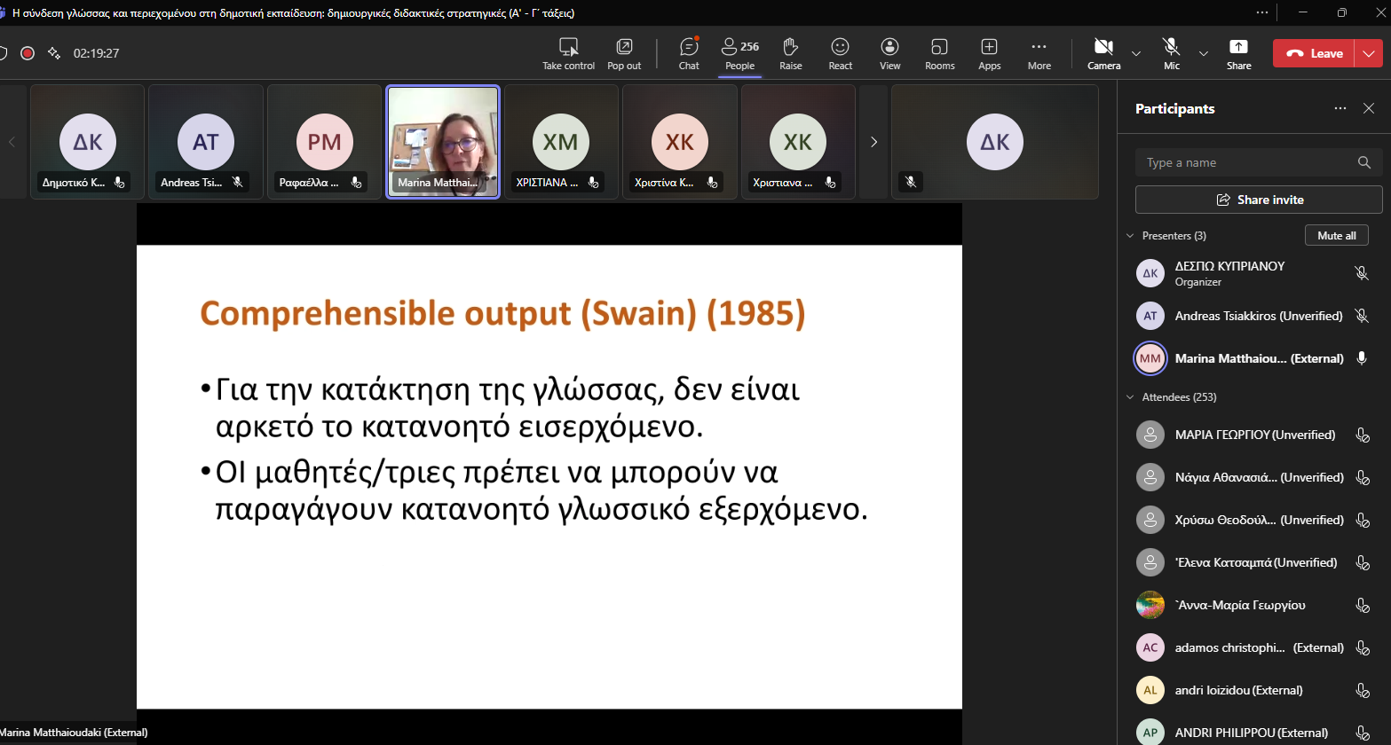Open the Apps icon
Viewport: 1391px width, 745px height.
tap(989, 53)
